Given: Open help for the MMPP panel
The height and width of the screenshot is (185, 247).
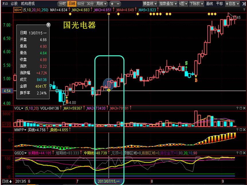Looking at the screenshot, I should 237,130.
